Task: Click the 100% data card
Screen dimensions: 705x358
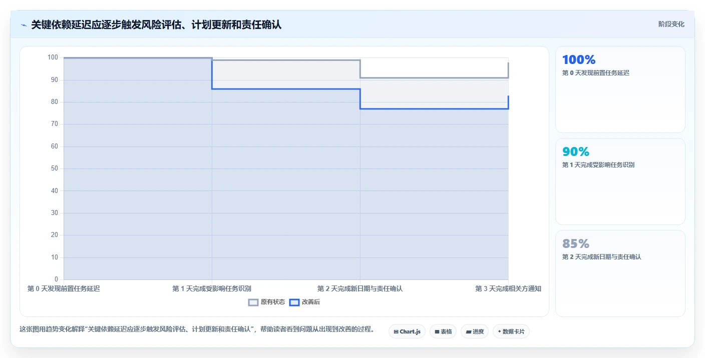Action: pos(620,89)
